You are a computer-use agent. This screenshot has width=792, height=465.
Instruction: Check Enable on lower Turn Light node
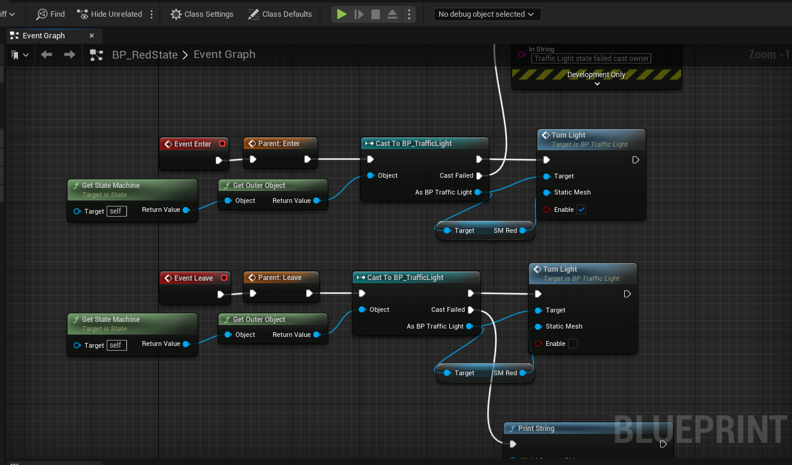point(573,344)
